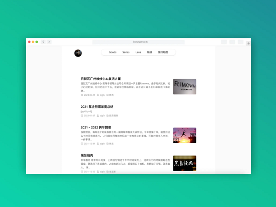Open the Series menu item

(126, 52)
